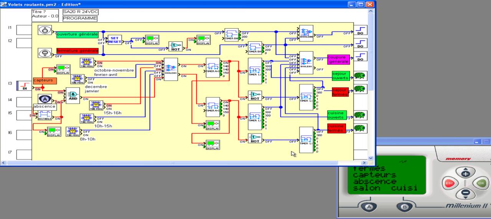This screenshot has width=491, height=219.
Task: Select the minus key input block
Action: pos(45,53)
